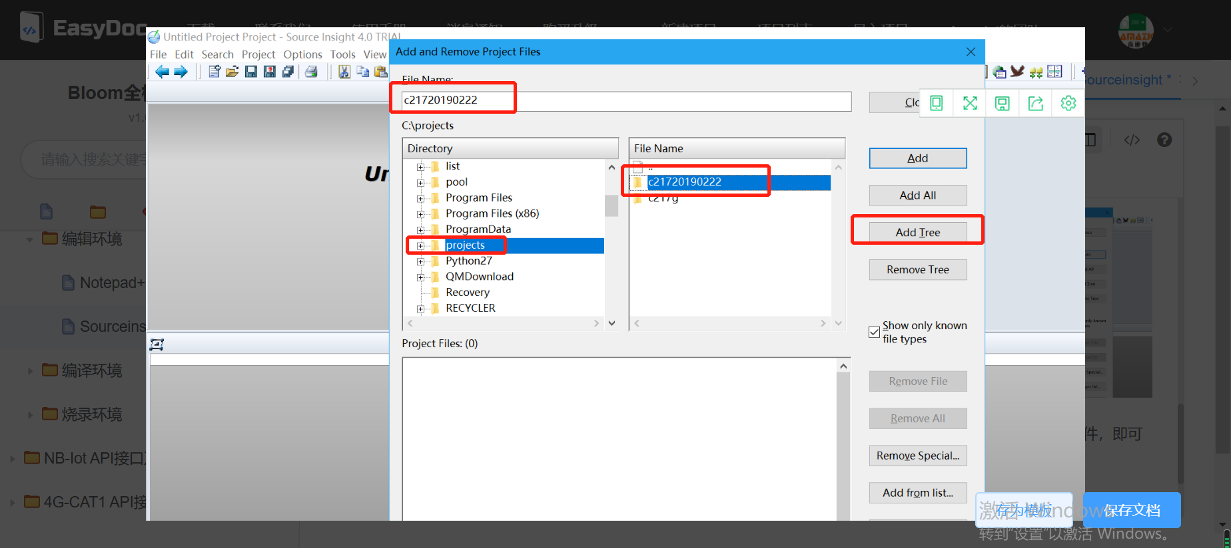1231x548 pixels.
Task: Click the Add from list... button
Action: tap(918, 493)
